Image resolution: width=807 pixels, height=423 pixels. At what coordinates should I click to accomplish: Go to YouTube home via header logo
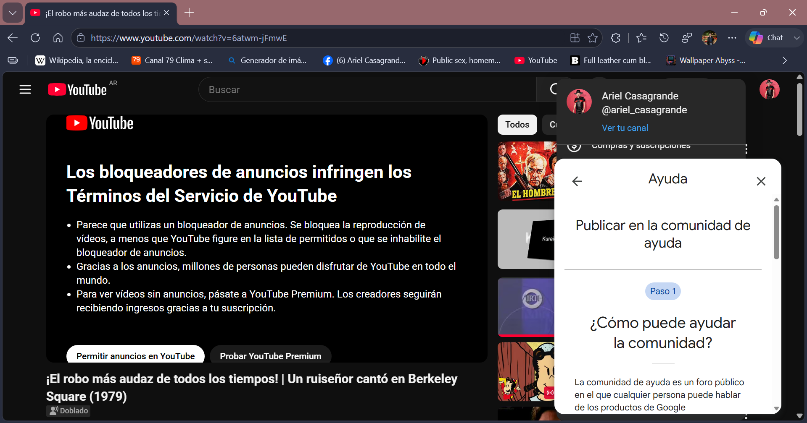(78, 89)
